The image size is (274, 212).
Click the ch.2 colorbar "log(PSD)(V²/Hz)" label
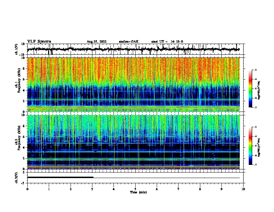259,148
